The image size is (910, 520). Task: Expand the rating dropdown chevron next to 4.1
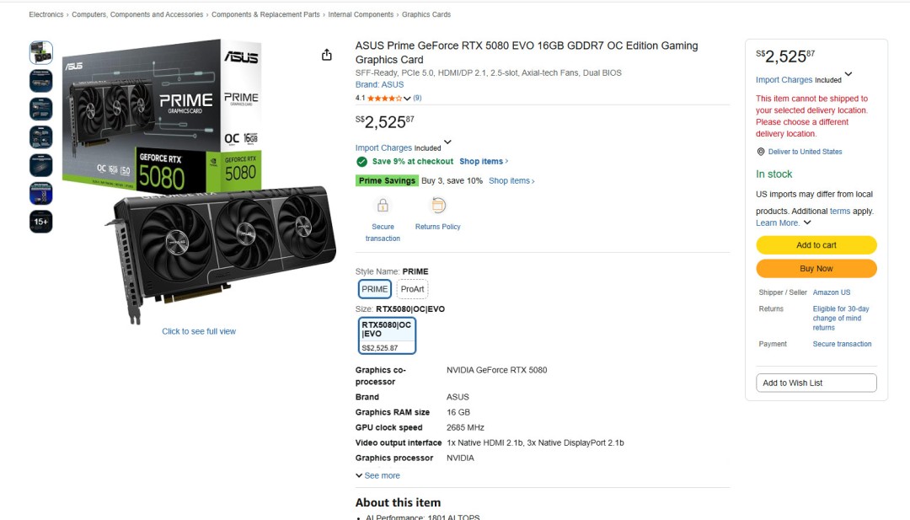pos(408,98)
